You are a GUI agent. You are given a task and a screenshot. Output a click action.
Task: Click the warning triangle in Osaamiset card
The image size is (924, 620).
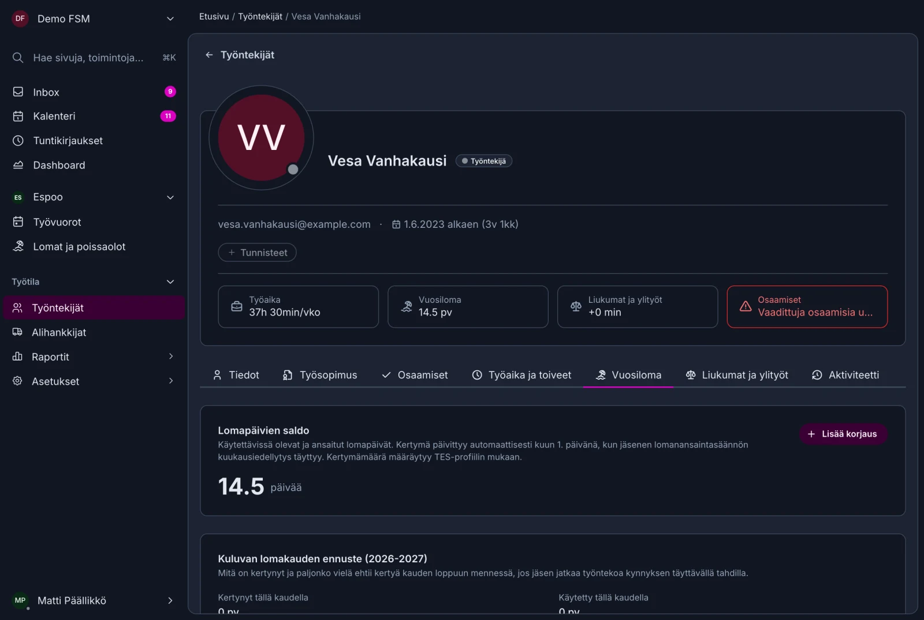pyautogui.click(x=746, y=306)
